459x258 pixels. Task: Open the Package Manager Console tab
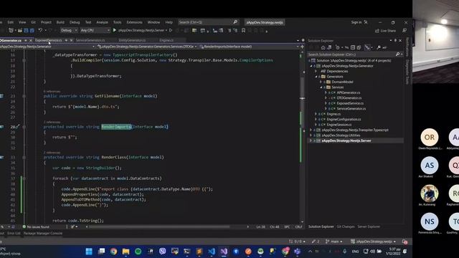click(43, 234)
